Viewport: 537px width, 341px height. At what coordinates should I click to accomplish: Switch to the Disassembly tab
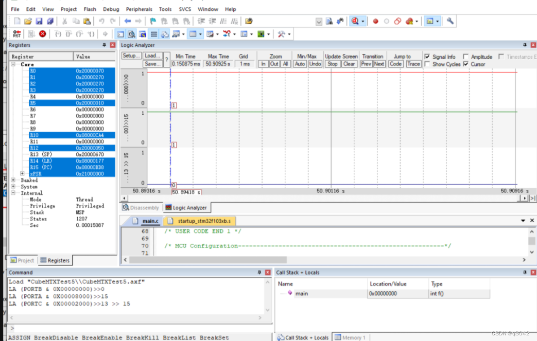pos(141,208)
